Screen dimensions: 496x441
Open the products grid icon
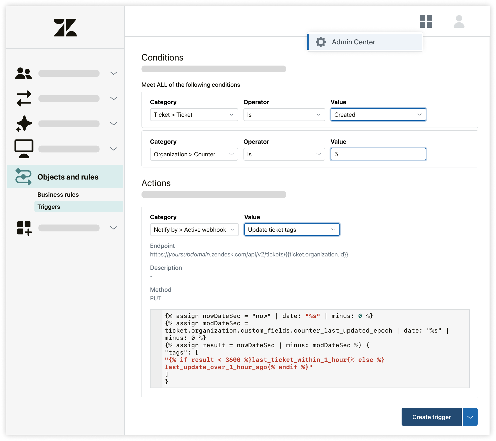pos(426,21)
